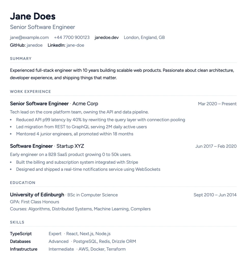This screenshot has height=254, width=246.
Task: Click the Jun 2017 – Feb 2020 dates
Action: [x=216, y=146]
